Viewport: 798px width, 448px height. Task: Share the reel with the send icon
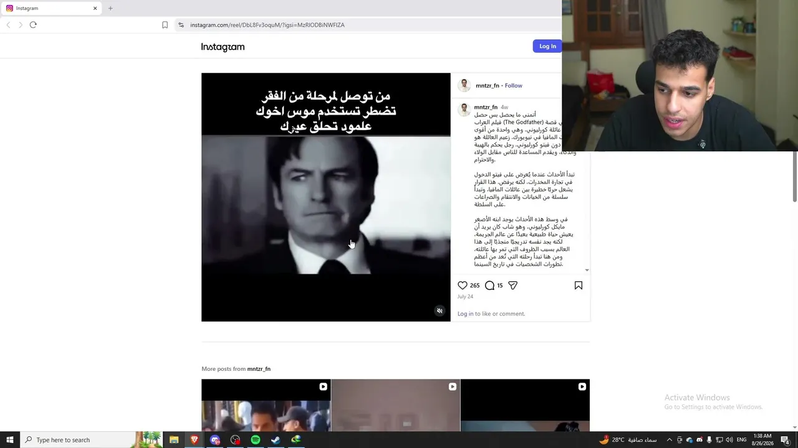click(x=512, y=285)
